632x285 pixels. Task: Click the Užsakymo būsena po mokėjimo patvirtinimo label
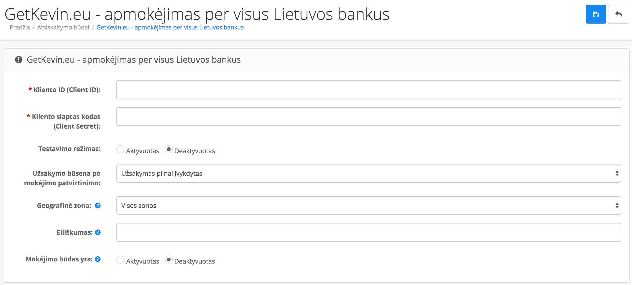click(62, 178)
